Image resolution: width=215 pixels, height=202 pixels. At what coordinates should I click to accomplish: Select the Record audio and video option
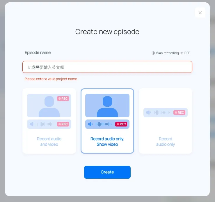coord(49,121)
